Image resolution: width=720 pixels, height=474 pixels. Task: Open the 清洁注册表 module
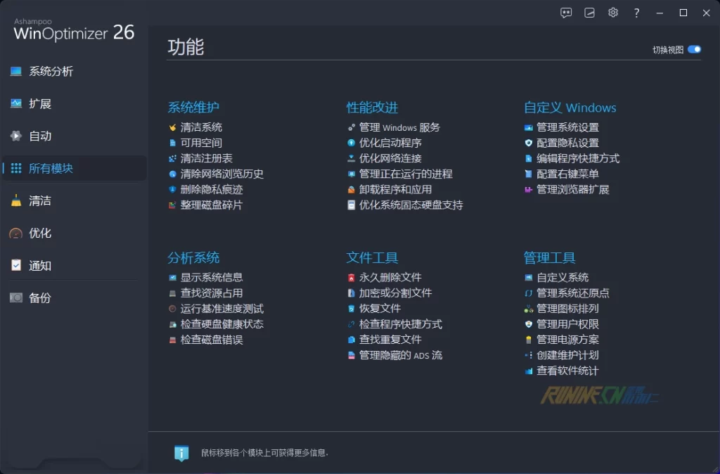coord(206,158)
